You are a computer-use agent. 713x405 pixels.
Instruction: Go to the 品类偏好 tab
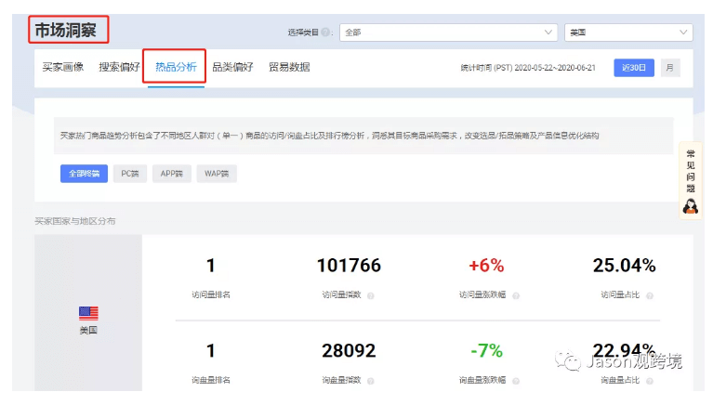232,68
